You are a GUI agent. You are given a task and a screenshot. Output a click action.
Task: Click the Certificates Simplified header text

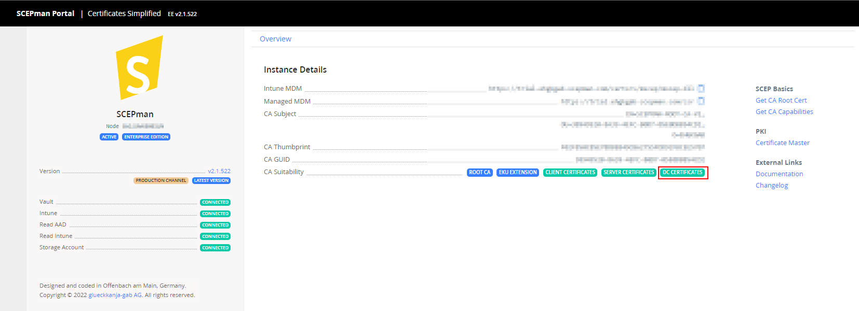[124, 13]
